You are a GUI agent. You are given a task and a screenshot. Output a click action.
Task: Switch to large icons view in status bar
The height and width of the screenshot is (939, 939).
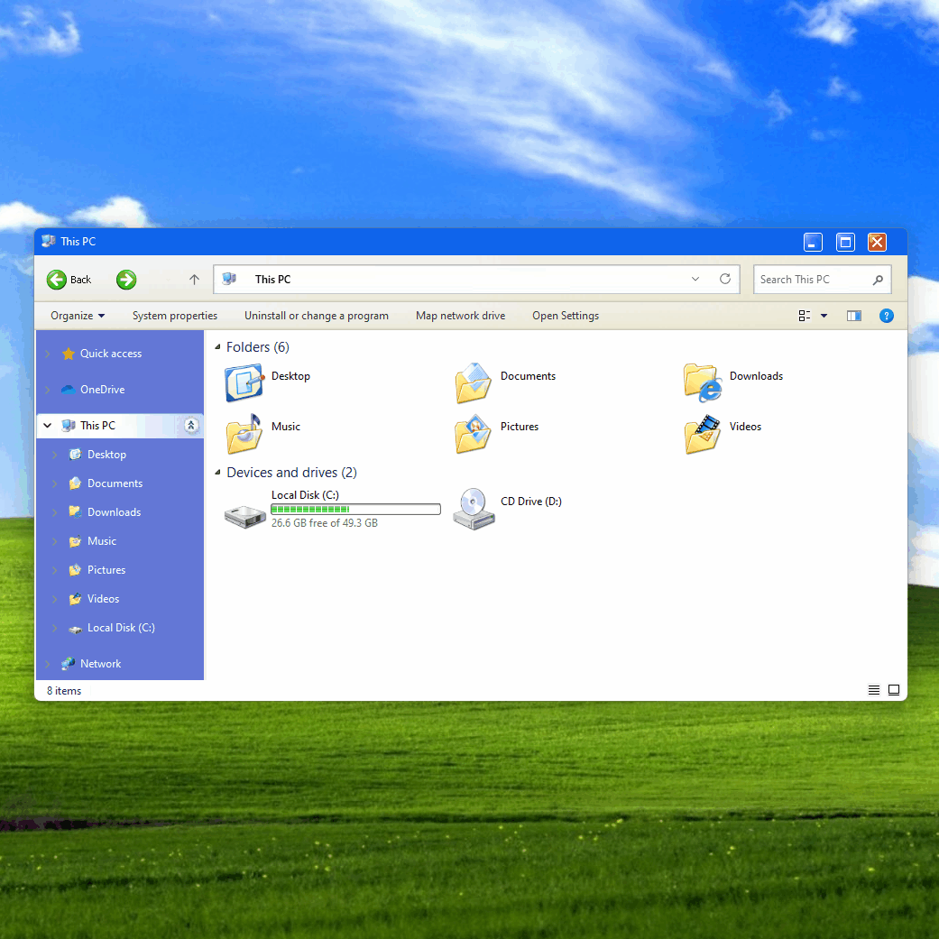point(894,690)
